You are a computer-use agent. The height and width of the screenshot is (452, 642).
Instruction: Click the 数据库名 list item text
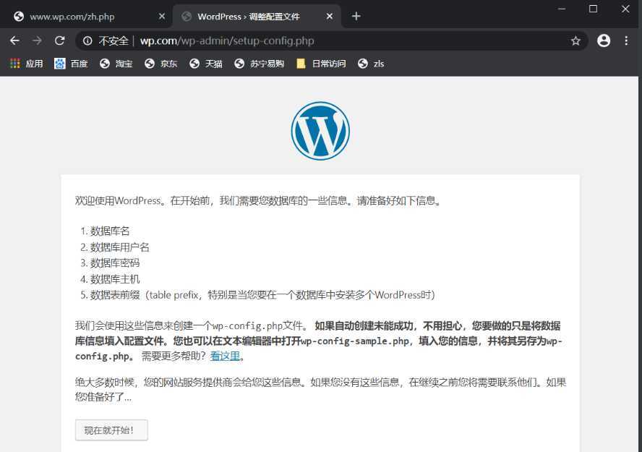point(110,231)
